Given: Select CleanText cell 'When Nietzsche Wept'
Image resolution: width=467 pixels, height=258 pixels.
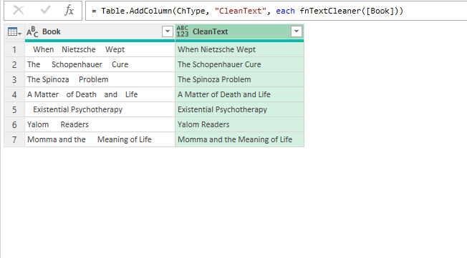Looking at the screenshot, I should [x=239, y=49].
